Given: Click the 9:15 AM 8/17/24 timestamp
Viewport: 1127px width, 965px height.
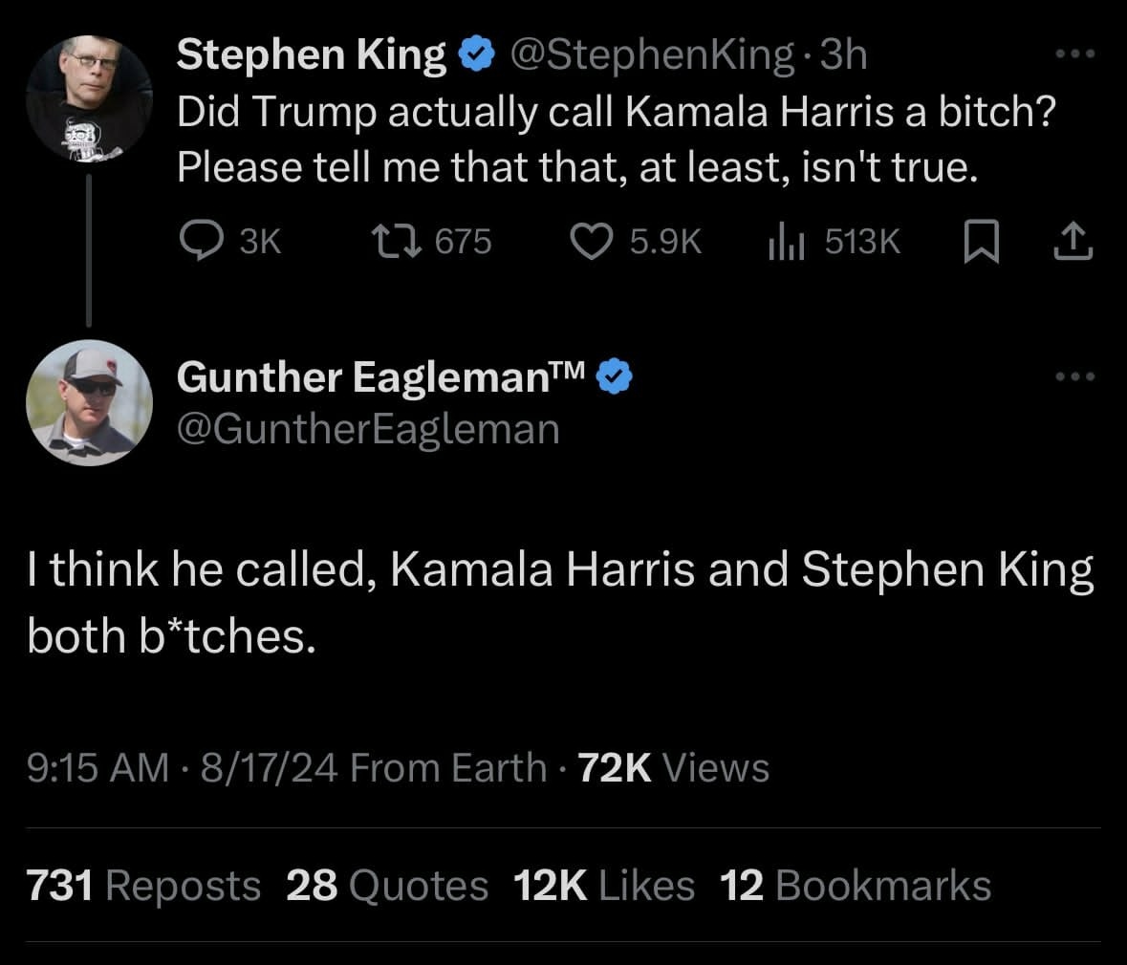Looking at the screenshot, I should (182, 767).
